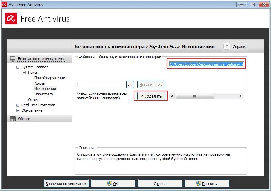Viewport: 271px width, 191px height.
Task: Select Безопасность компьютера section
Action: click(x=41, y=59)
